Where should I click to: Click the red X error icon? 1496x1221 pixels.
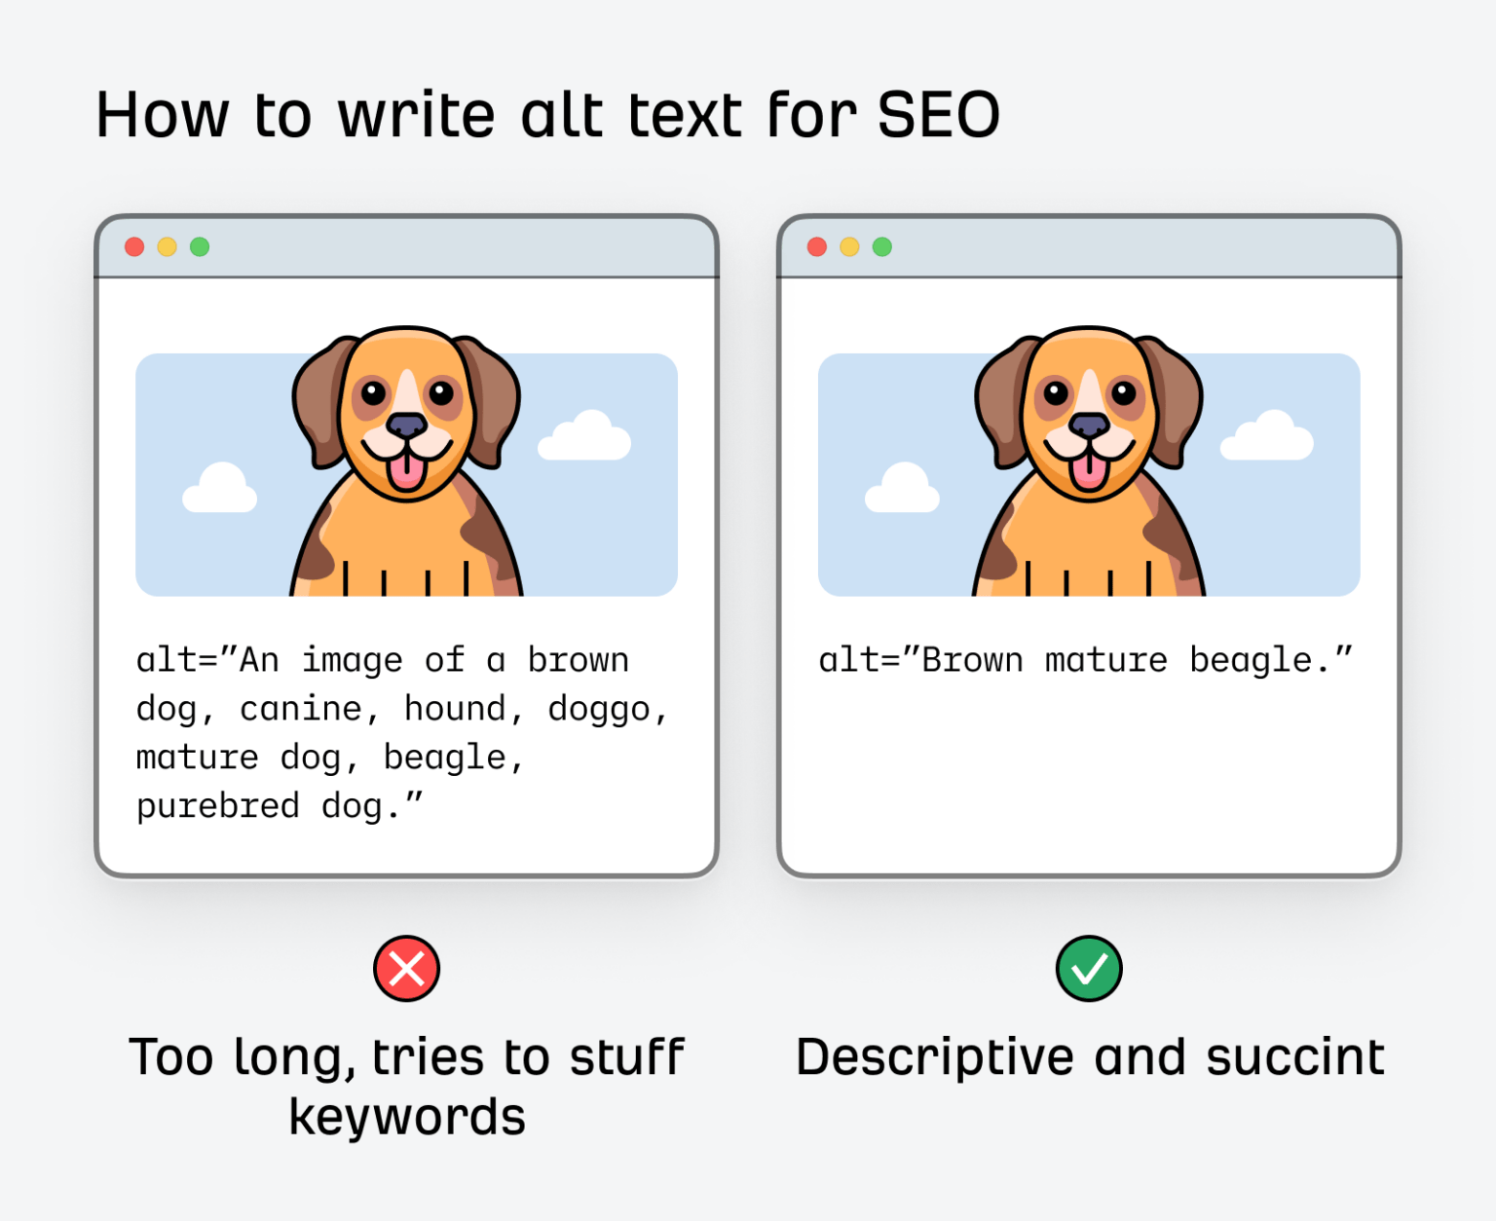[407, 968]
